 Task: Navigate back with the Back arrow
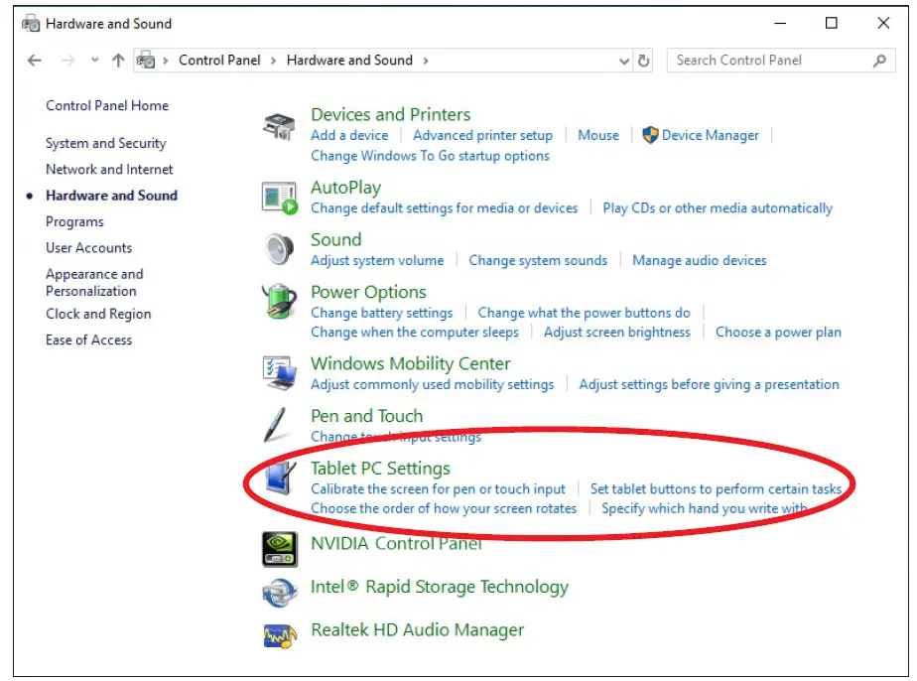click(x=35, y=61)
